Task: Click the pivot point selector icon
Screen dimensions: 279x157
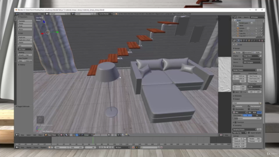Action: (67, 135)
